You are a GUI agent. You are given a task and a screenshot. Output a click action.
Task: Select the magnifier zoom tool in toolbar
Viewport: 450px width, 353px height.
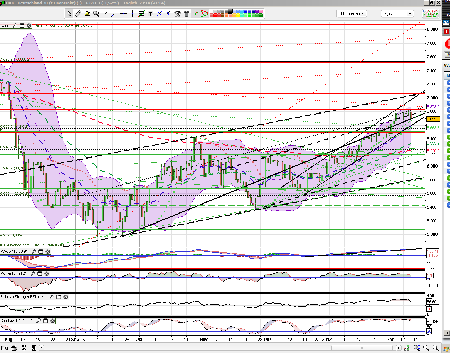pos(96,13)
